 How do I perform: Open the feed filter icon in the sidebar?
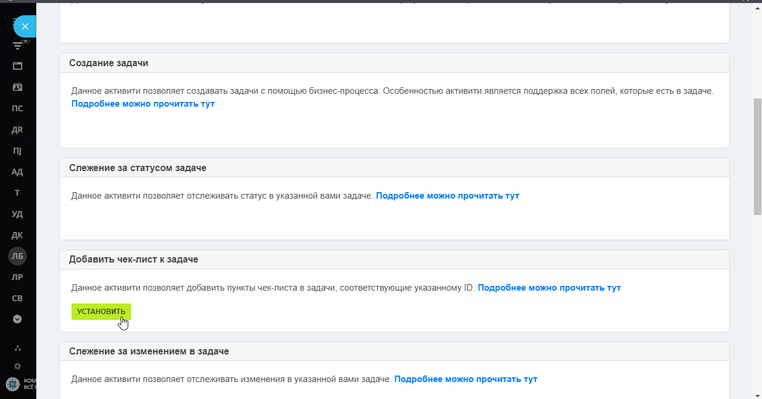(18, 46)
